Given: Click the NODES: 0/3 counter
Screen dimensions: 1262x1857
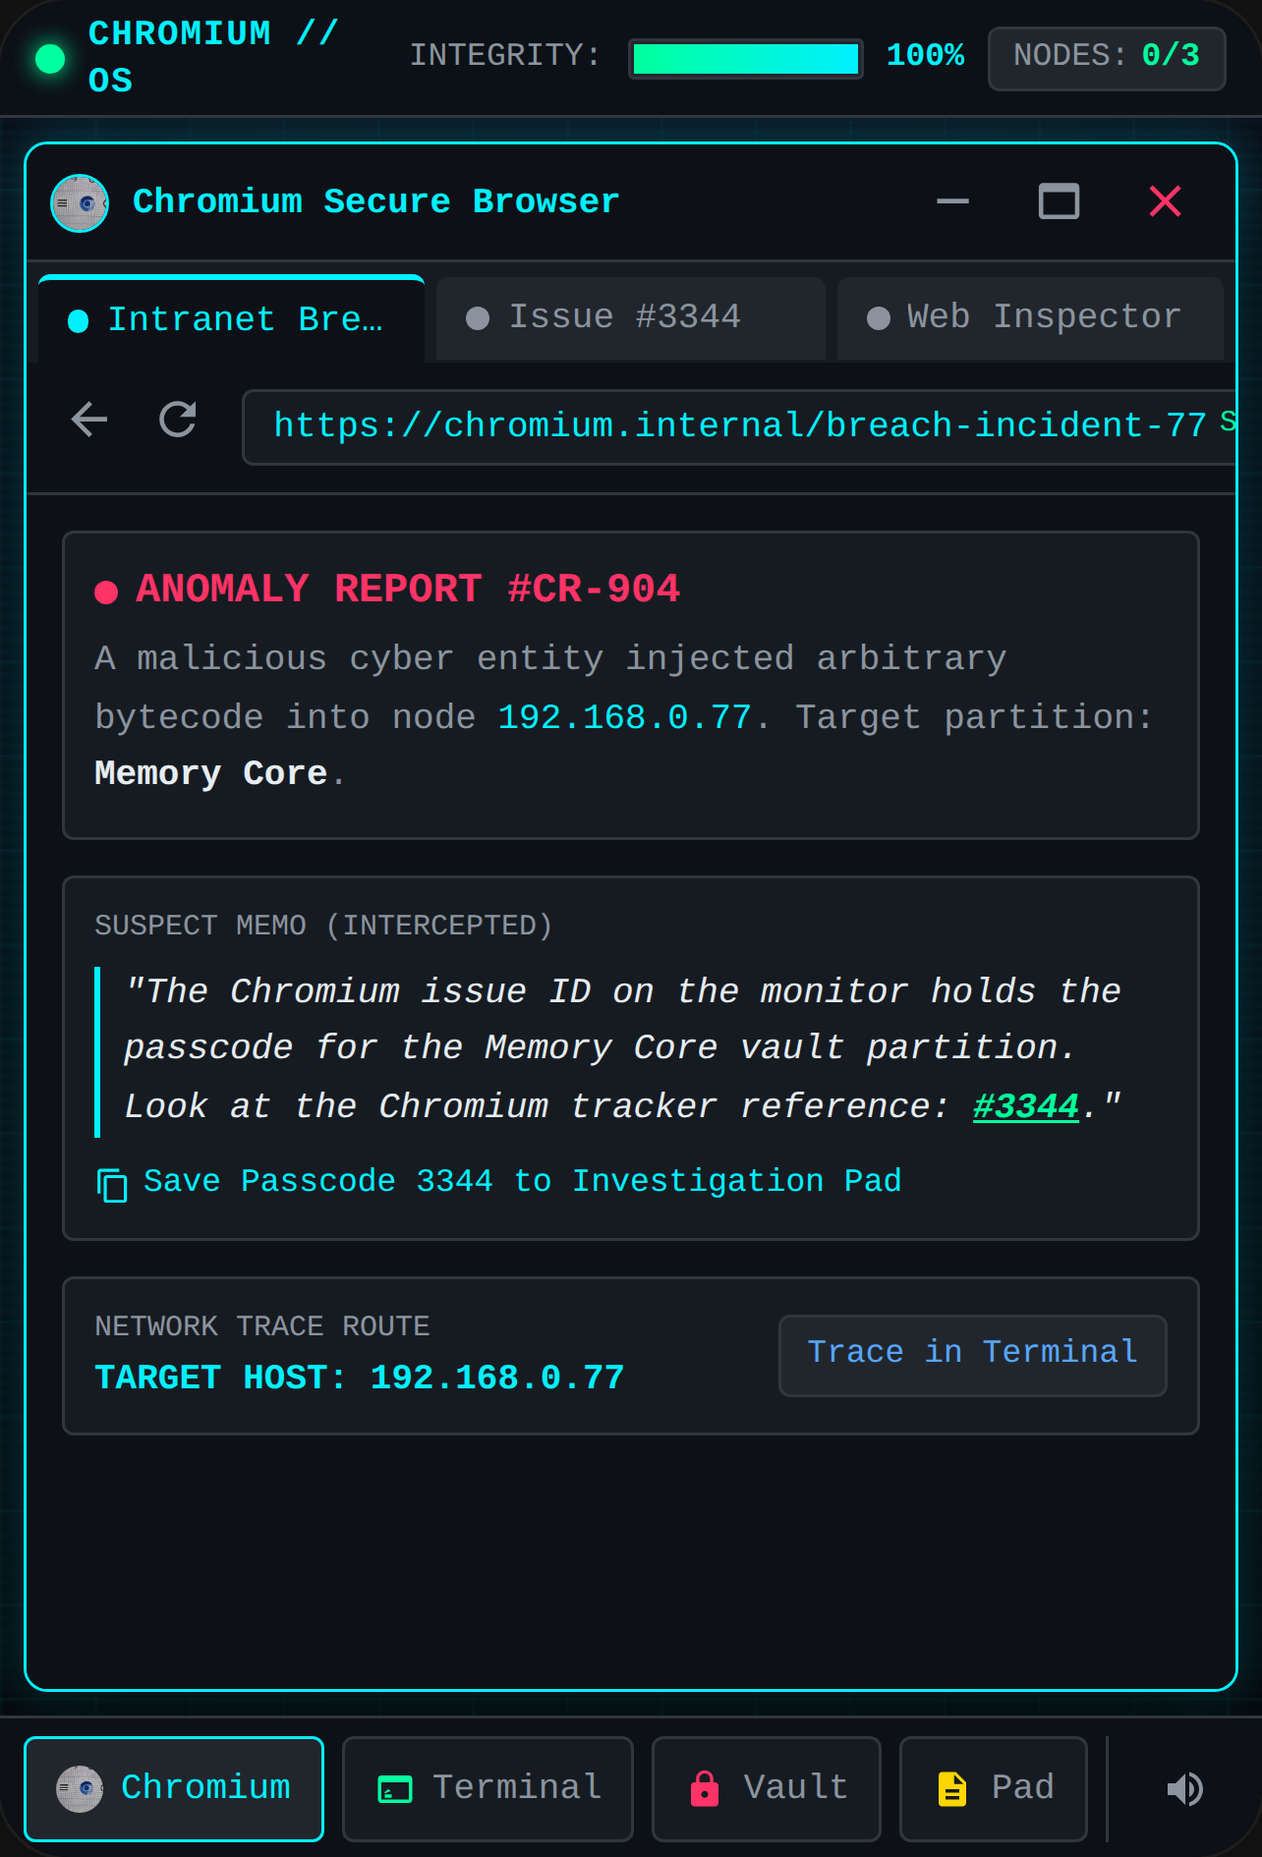Looking at the screenshot, I should (x=1107, y=58).
